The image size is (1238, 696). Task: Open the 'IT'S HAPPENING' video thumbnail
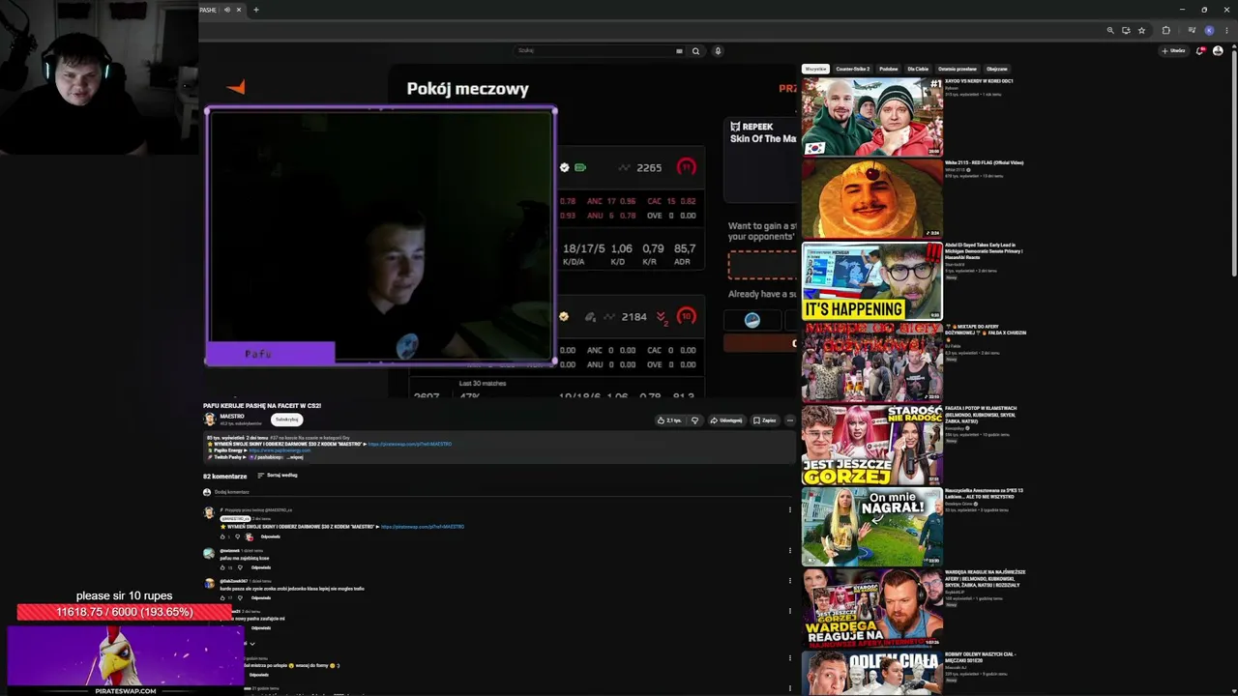coord(871,280)
